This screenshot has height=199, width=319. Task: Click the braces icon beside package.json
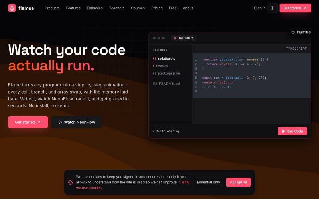pos(154,74)
